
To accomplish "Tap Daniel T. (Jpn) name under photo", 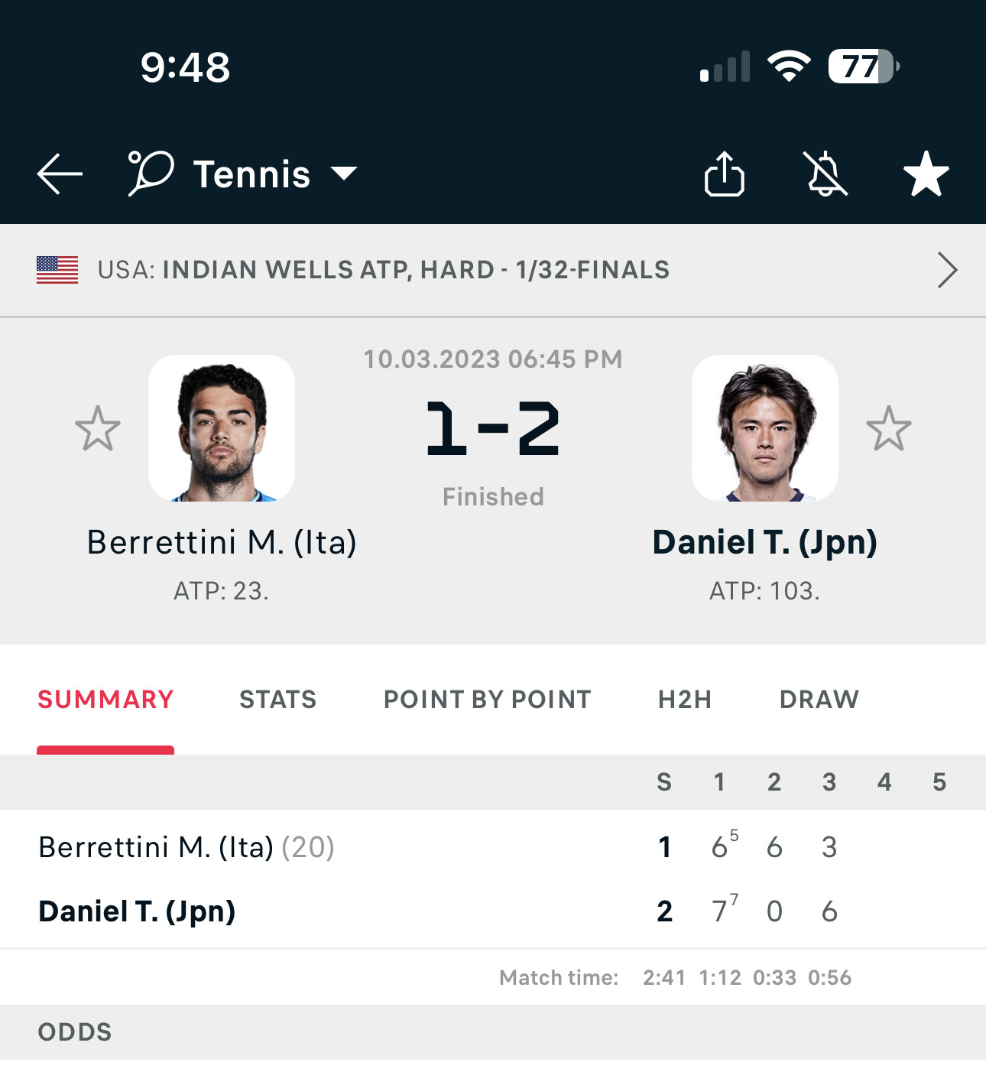I will coord(764,542).
